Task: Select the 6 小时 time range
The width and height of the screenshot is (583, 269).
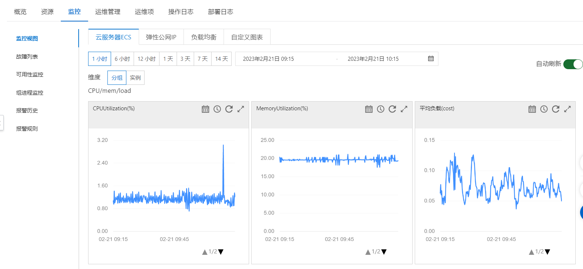Action: tap(122, 59)
